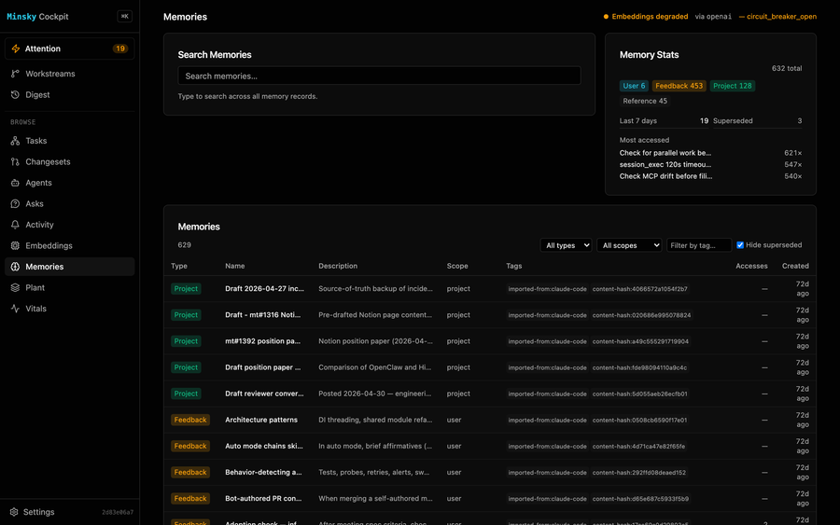Viewport: 840px width, 525px height.
Task: Click 'session_exec 120s timeou...' most accessed
Action: (665, 165)
